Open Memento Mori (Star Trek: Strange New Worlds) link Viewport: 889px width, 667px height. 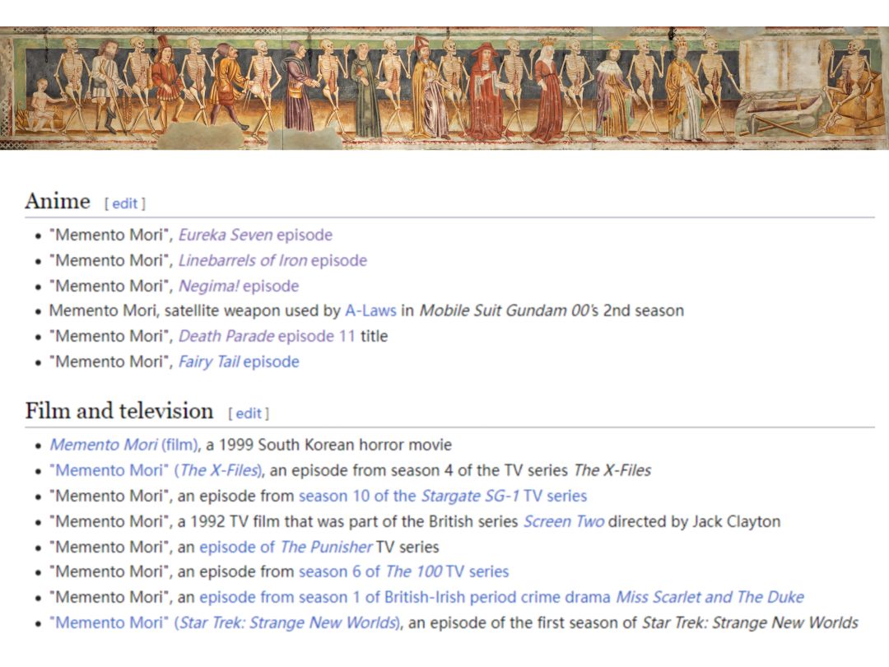[x=225, y=623]
